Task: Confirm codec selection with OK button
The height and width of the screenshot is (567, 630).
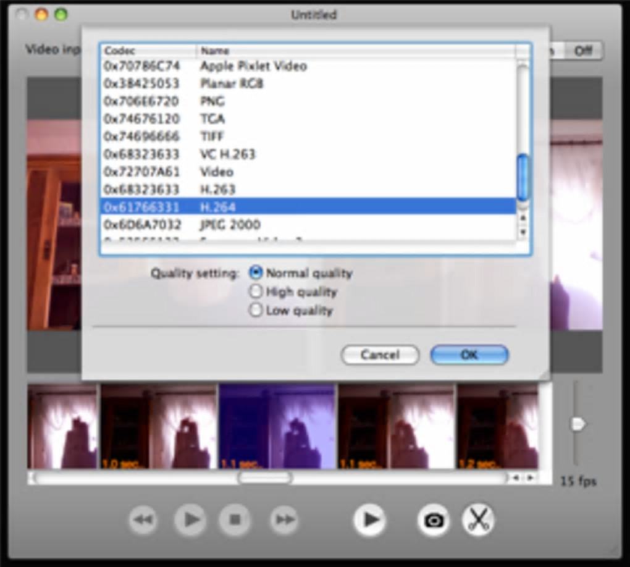Action: point(469,355)
